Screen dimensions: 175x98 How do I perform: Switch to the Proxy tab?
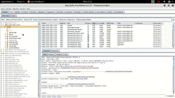(11, 12)
